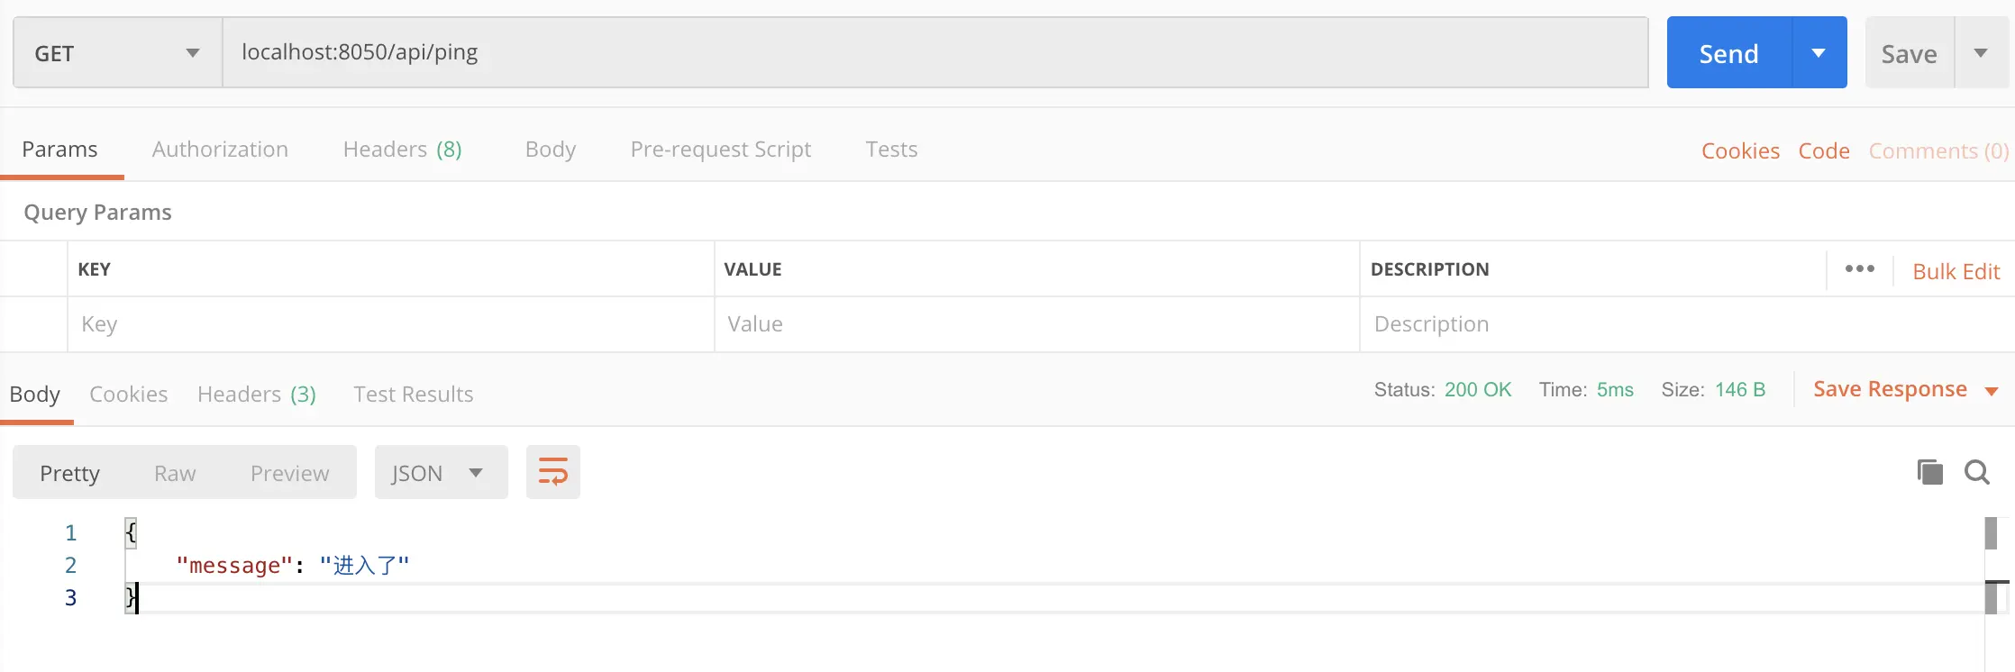
Task: Expand the Save button dropdown arrow
Action: point(1981,53)
